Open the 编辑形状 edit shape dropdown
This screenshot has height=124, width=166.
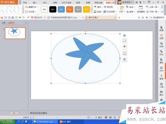point(32,7)
